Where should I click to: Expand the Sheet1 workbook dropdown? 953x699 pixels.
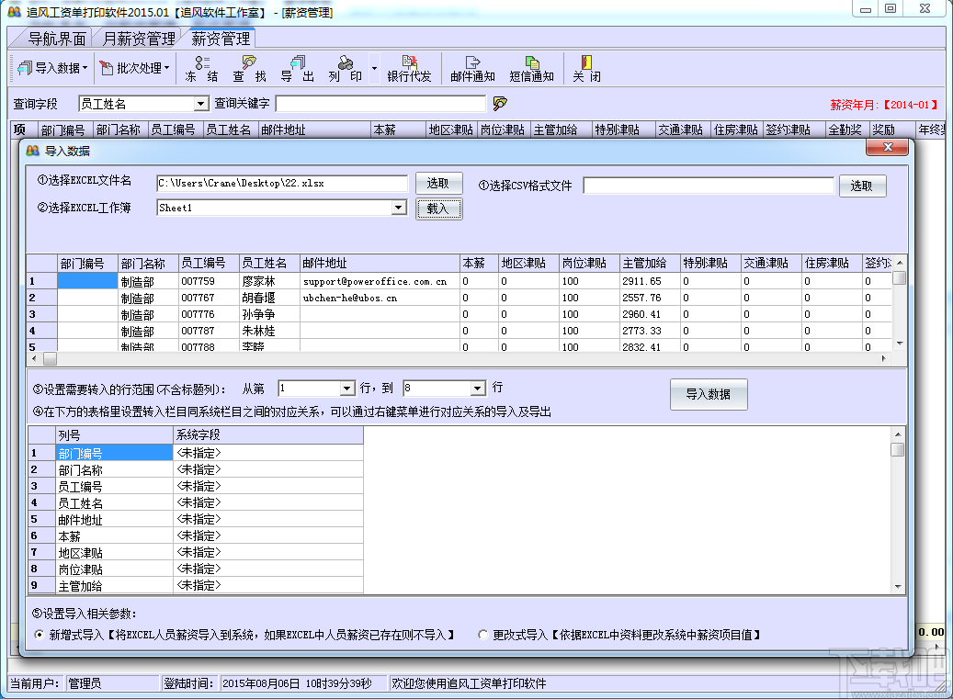(398, 209)
